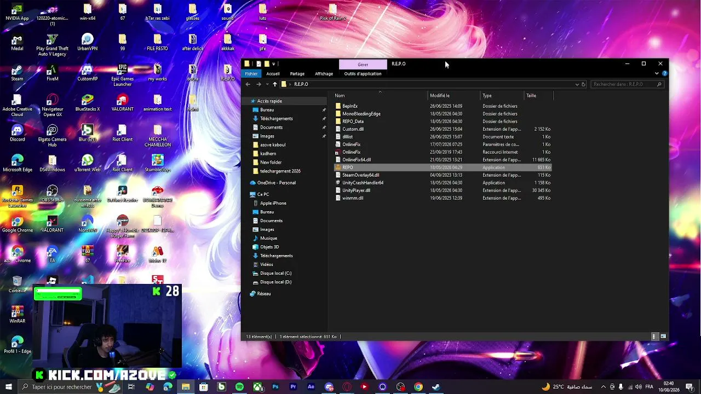
Task: Open Téléchargements under Accès rapide
Action: pos(276,118)
